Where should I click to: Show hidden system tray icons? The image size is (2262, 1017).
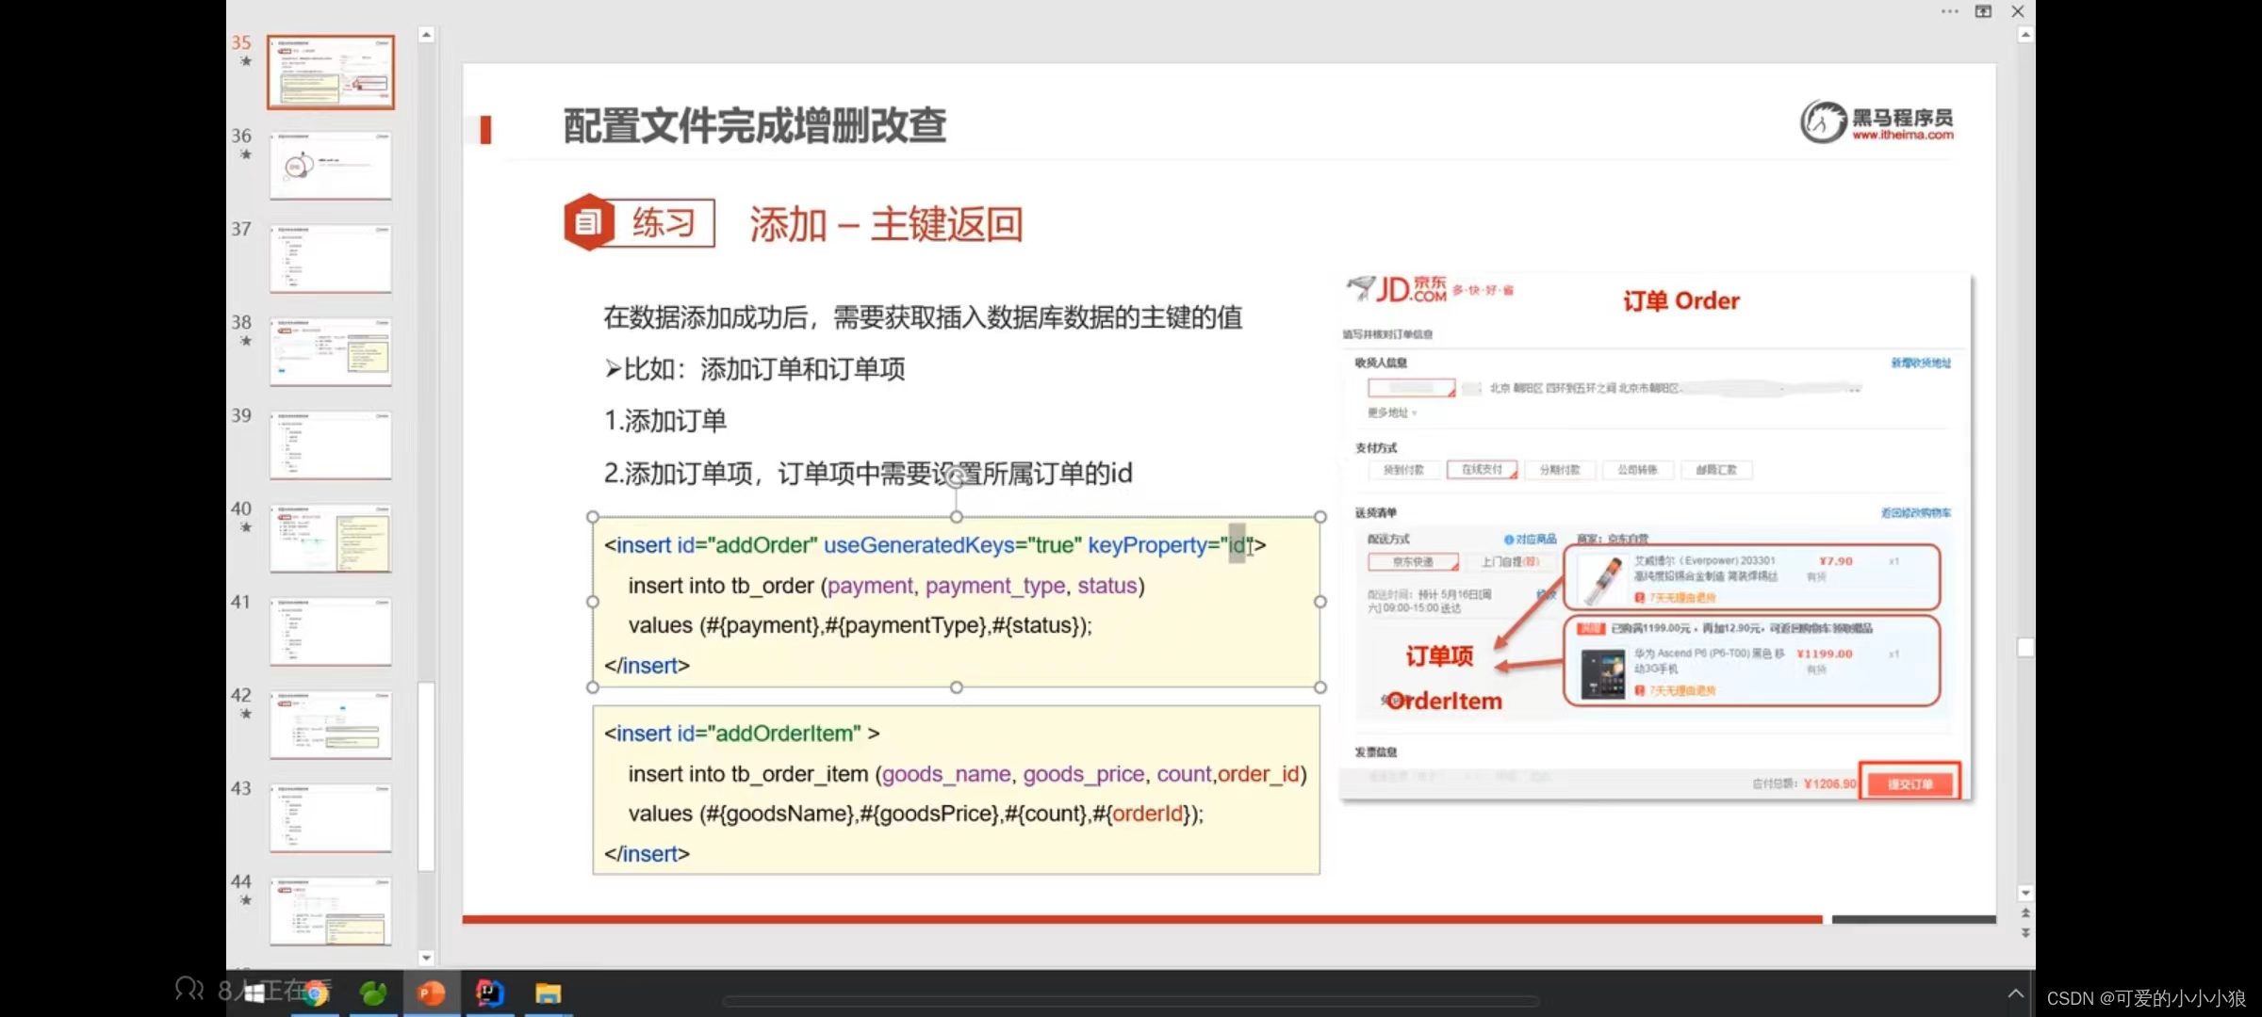(x=2015, y=993)
